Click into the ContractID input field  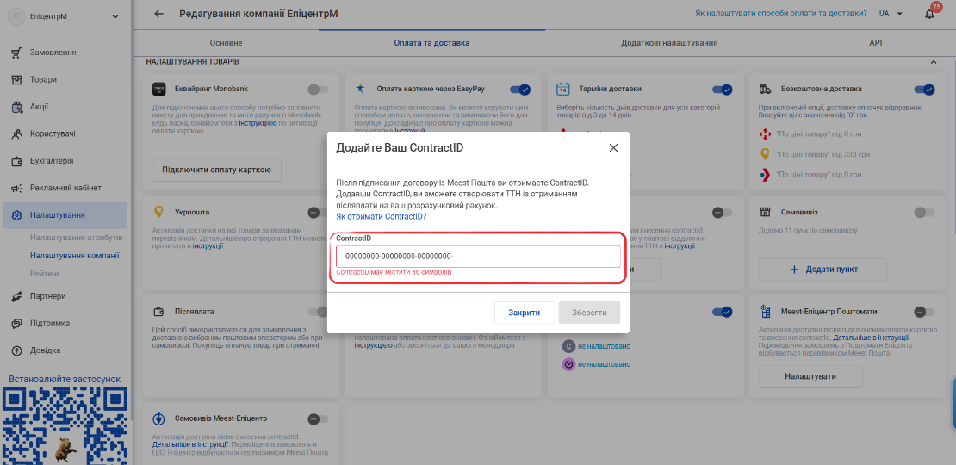click(x=478, y=257)
